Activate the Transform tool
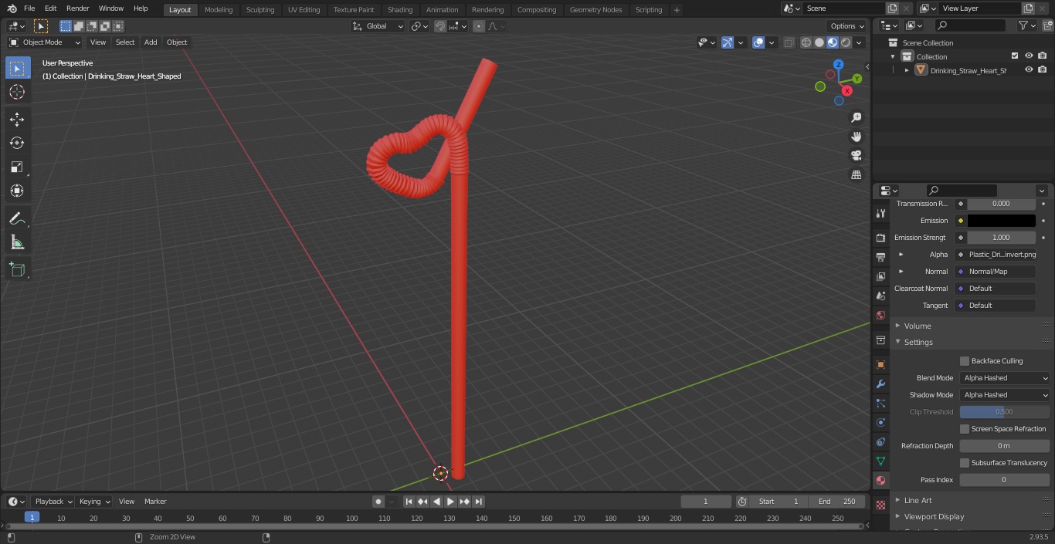 (17, 191)
